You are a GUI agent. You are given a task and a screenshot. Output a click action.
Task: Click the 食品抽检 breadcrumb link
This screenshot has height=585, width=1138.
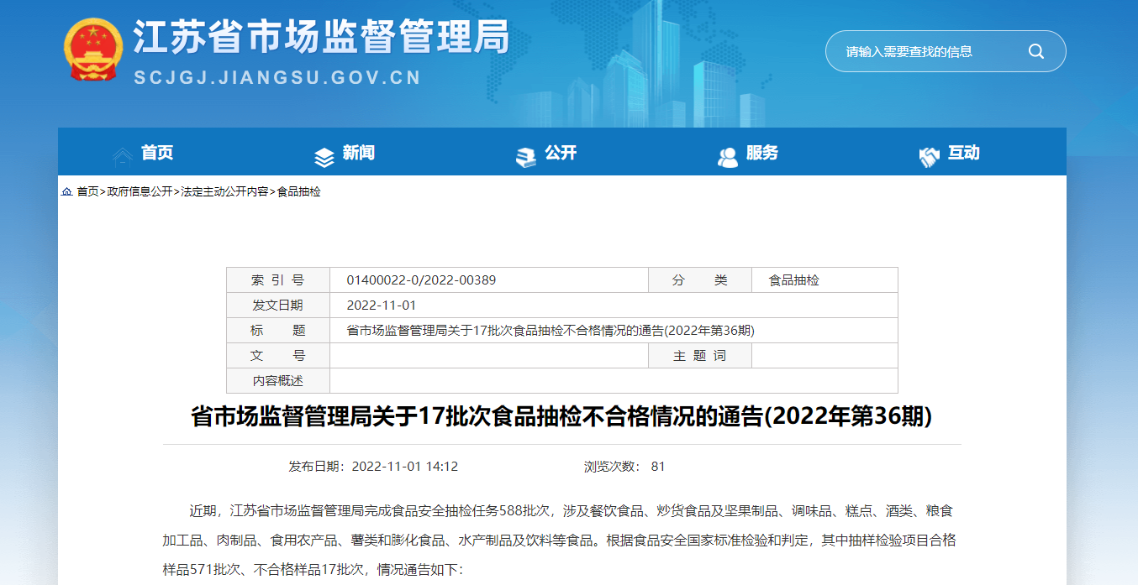[x=299, y=192]
